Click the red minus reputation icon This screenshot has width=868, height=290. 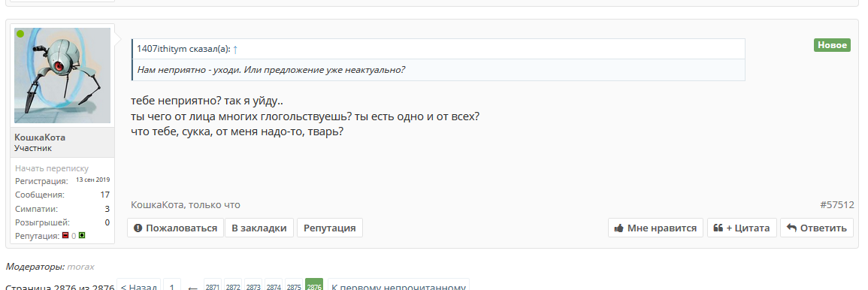(65, 236)
